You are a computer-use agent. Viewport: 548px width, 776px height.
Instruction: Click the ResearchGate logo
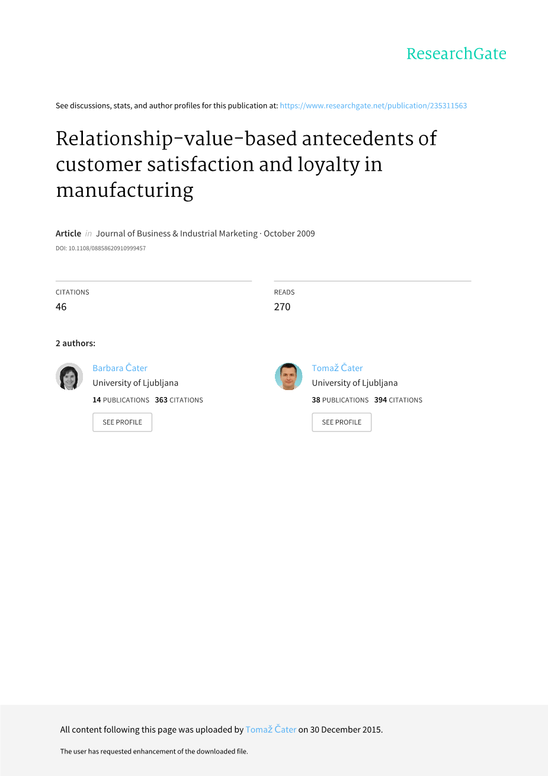click(456, 54)
